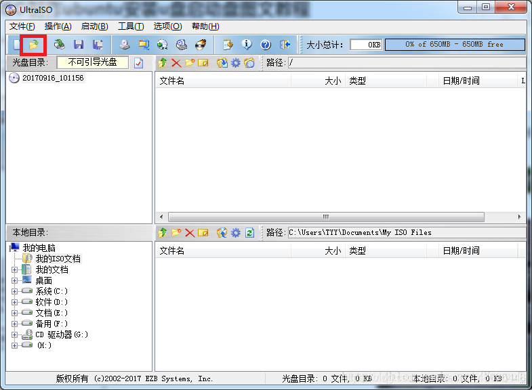Select CD 驱动器 (G:) in tree
This screenshot has width=532, height=390.
[x=62, y=334]
